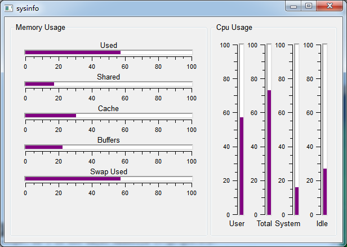
Task: Click the System label under CPU bars
Action: 287,223
